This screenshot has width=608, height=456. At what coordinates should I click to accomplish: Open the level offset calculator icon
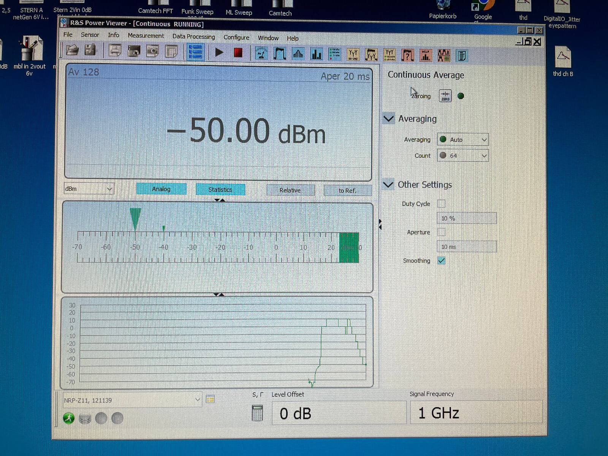pos(257,413)
